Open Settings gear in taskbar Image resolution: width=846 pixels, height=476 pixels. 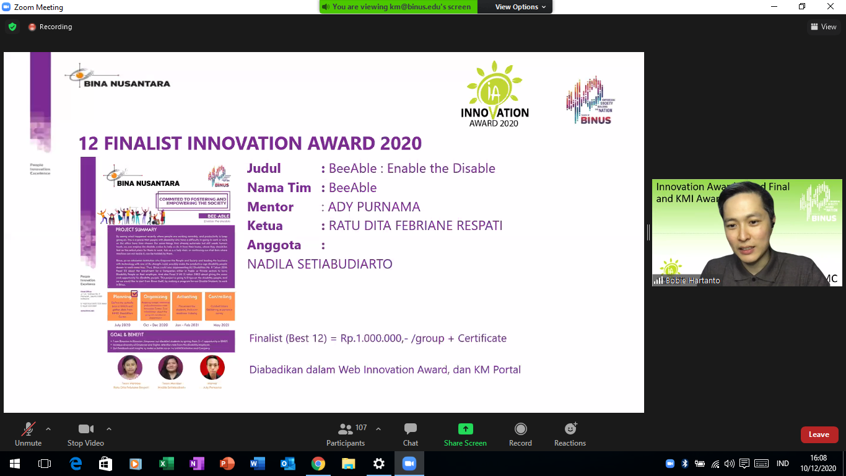point(378,464)
